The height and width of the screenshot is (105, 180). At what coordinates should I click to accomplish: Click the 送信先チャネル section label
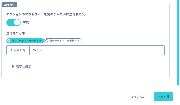coord(17,33)
